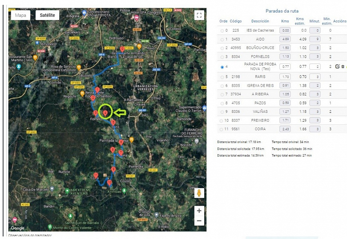Switch to the Mapa view

pos(20,15)
